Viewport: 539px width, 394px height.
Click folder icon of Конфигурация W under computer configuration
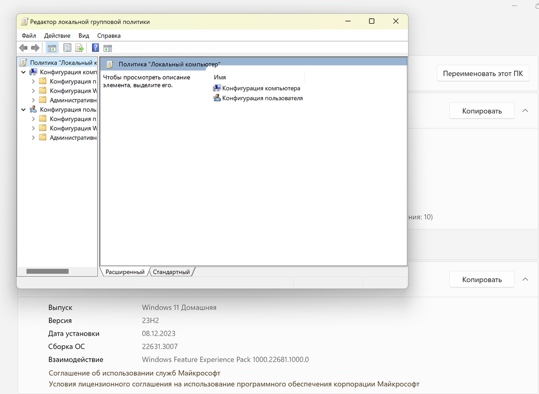(x=43, y=90)
